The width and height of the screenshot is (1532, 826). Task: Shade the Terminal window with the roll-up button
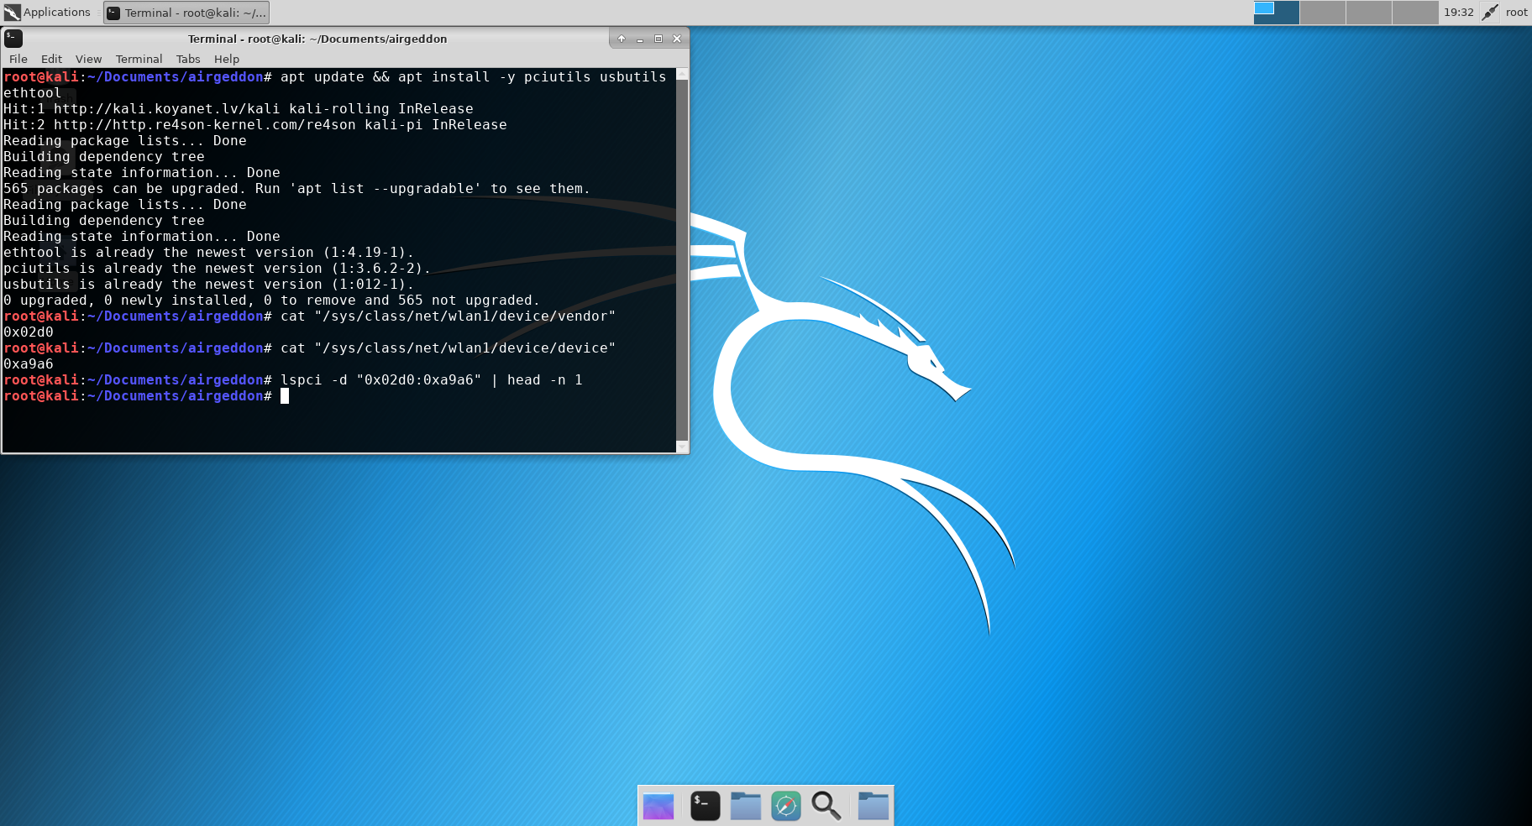pyautogui.click(x=621, y=39)
